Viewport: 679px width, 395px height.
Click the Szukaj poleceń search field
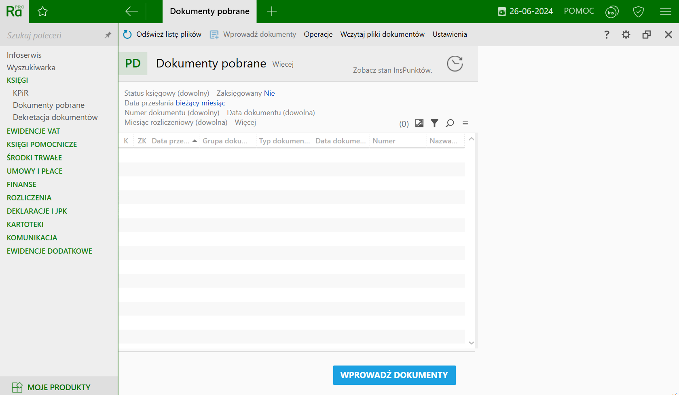click(x=53, y=36)
